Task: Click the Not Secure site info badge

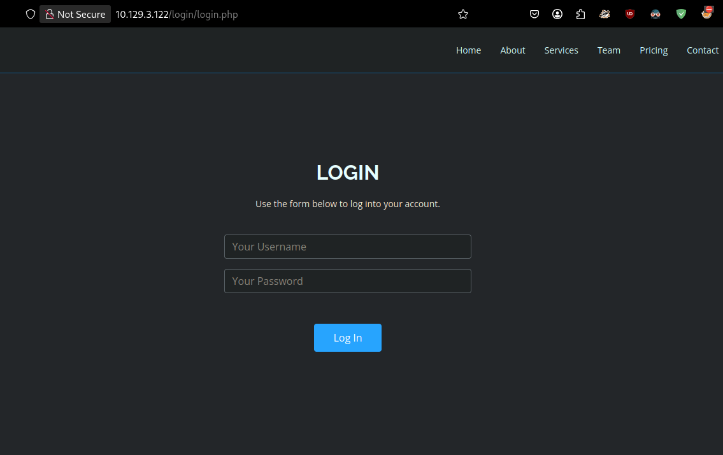Action: (x=75, y=14)
